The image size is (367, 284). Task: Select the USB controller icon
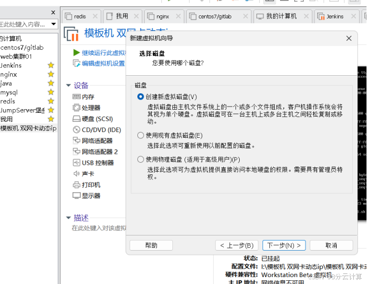click(x=76, y=163)
